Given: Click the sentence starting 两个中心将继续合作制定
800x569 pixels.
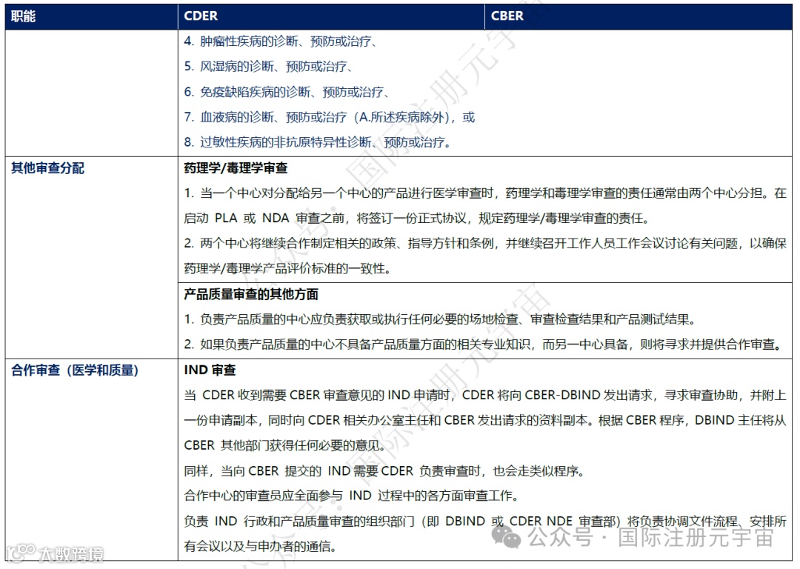Looking at the screenshot, I should pos(485,244).
